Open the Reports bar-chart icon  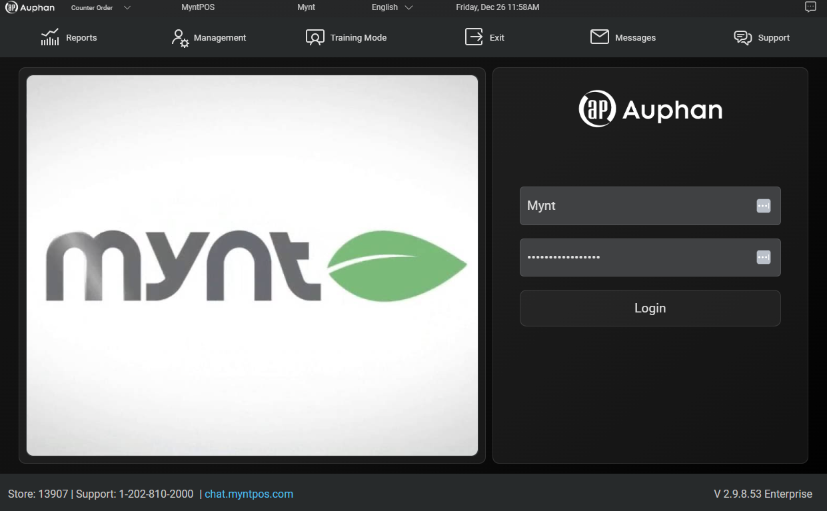click(50, 37)
